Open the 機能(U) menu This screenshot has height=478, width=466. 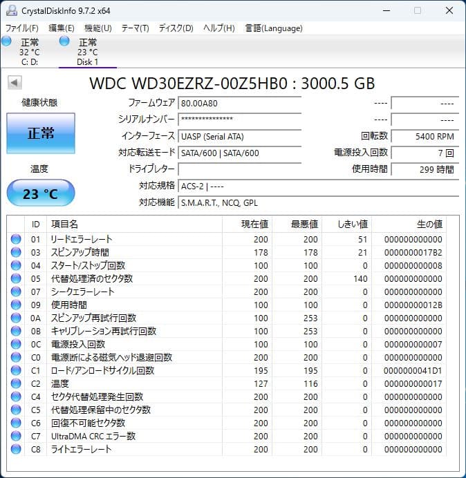98,28
